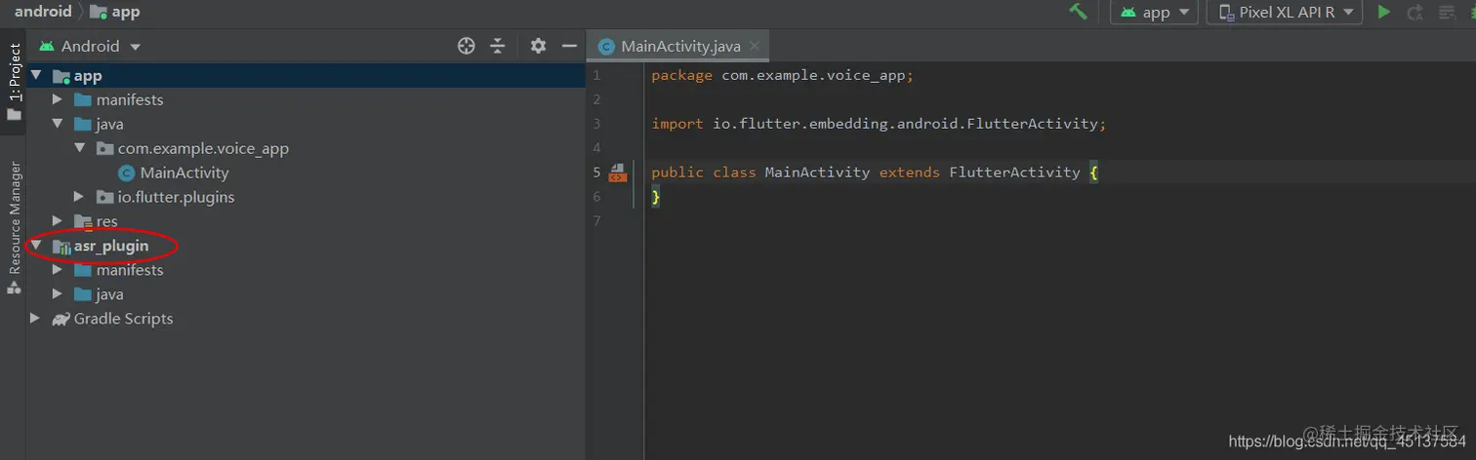Select the app module in the tree
The image size is (1476, 460).
coord(307,75)
